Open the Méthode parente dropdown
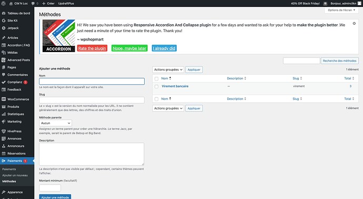Image resolution: width=363 pixels, height=199 pixels. pos(56,123)
